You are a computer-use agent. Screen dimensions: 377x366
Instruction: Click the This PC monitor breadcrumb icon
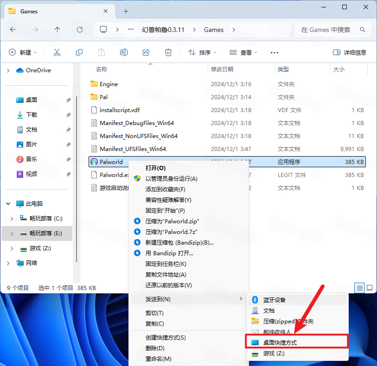click(x=103, y=30)
